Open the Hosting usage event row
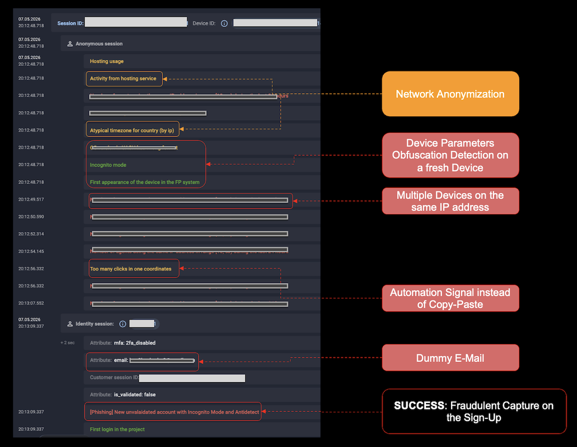This screenshot has width=577, height=447. (x=202, y=61)
